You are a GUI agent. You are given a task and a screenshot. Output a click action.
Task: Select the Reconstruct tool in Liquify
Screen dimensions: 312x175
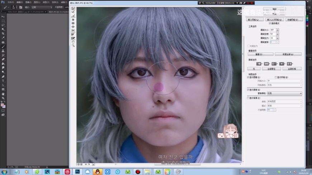pos(73,12)
